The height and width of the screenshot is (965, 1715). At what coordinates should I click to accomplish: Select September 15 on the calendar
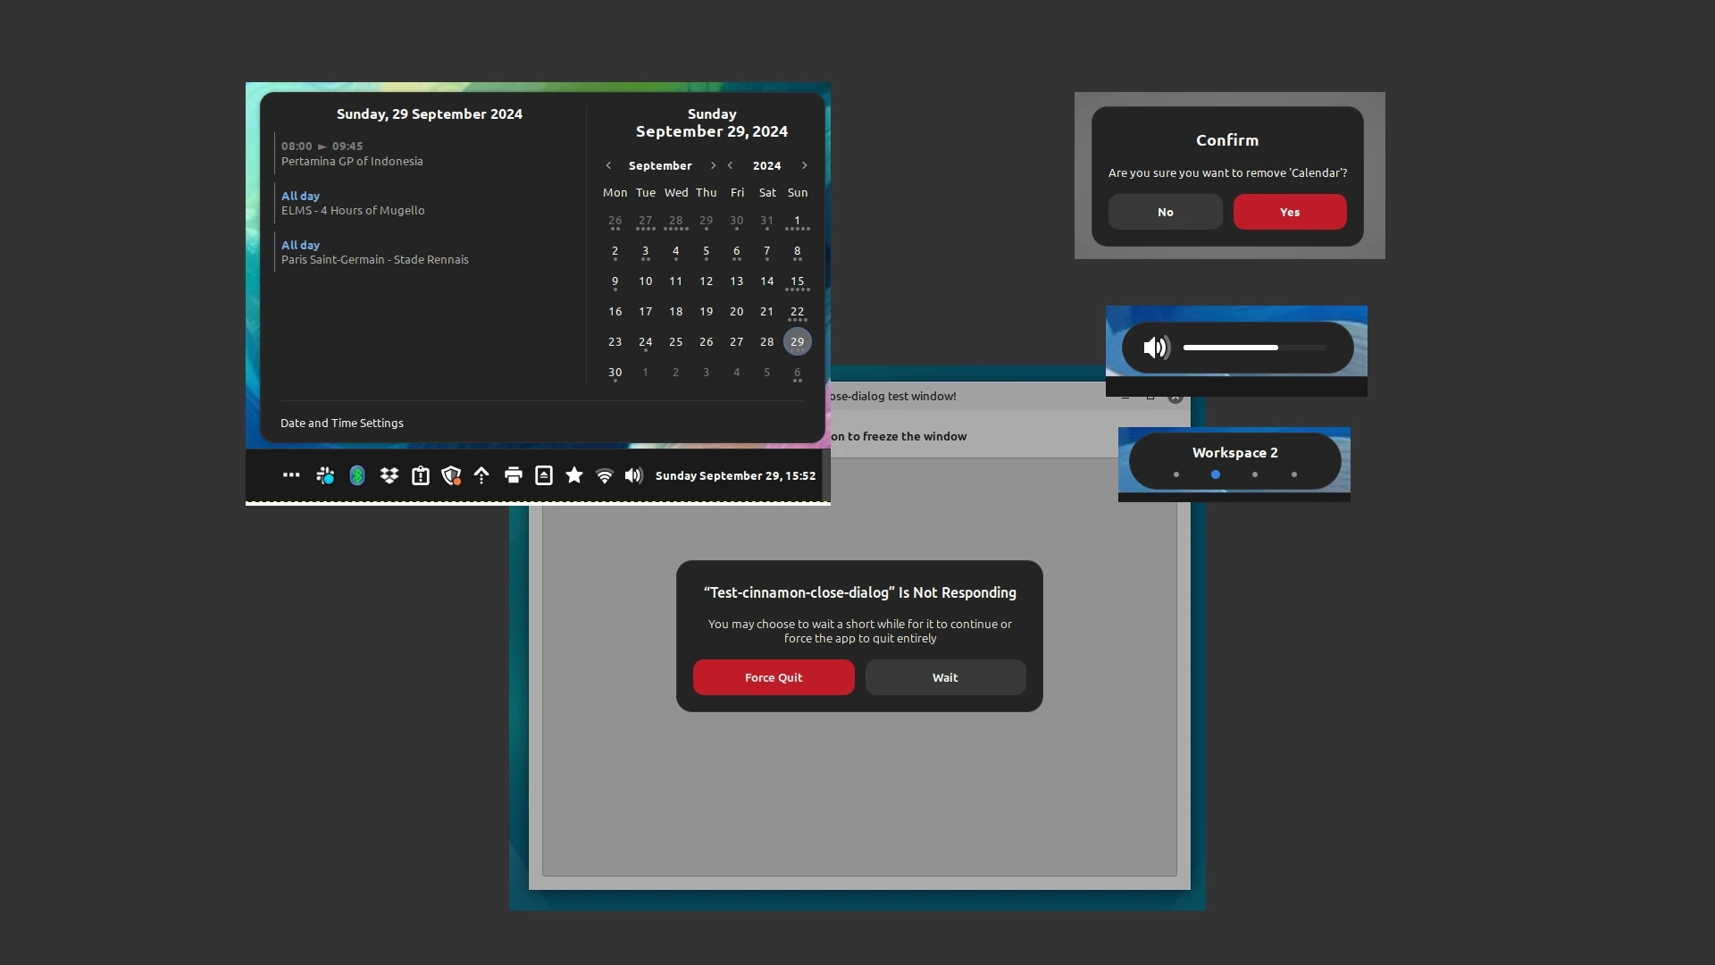point(798,281)
